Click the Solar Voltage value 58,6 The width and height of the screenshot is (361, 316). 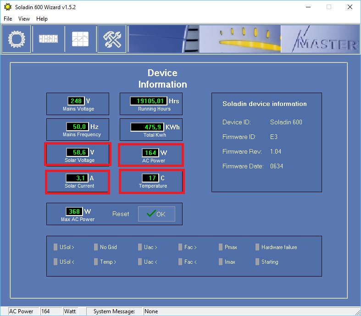tap(78, 152)
